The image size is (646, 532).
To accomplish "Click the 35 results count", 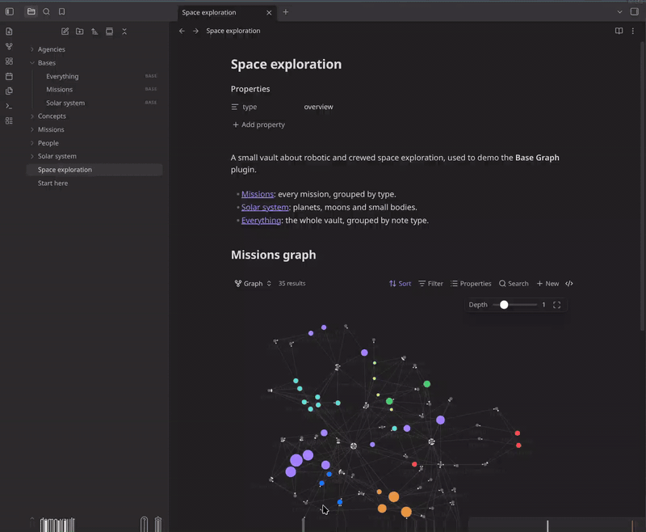I will pyautogui.click(x=292, y=283).
